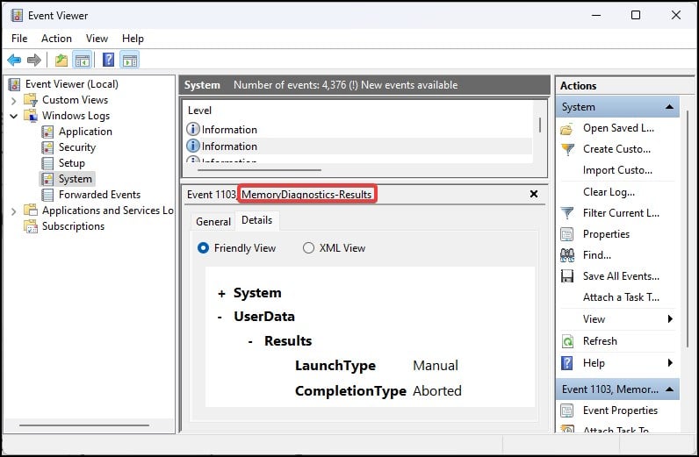The image size is (699, 457).
Task: Switch to the Details tab
Action: point(256,220)
